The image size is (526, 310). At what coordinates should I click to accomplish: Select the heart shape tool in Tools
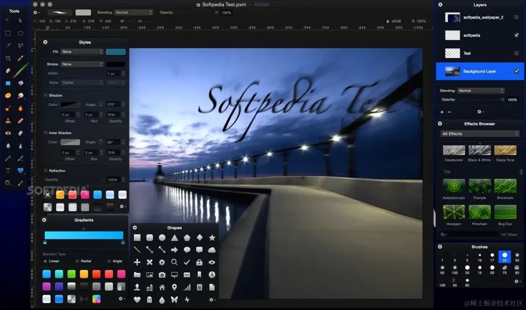coord(20,171)
